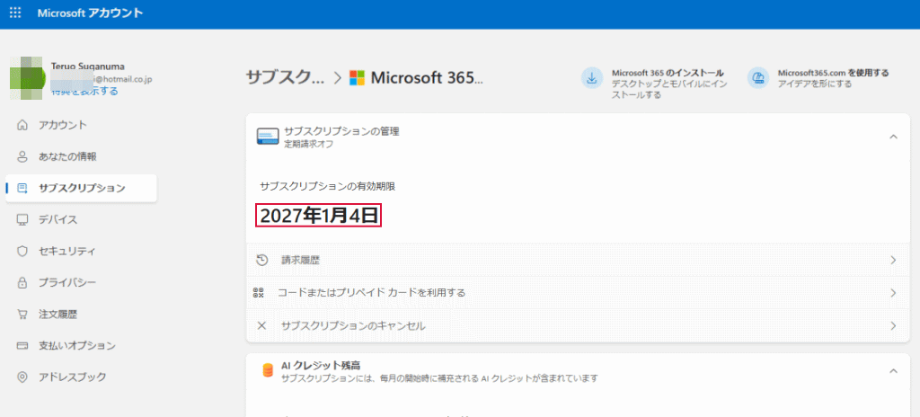The width and height of the screenshot is (920, 417).
Task: Click the chevron on the 請求履歴 row
Action: (894, 260)
